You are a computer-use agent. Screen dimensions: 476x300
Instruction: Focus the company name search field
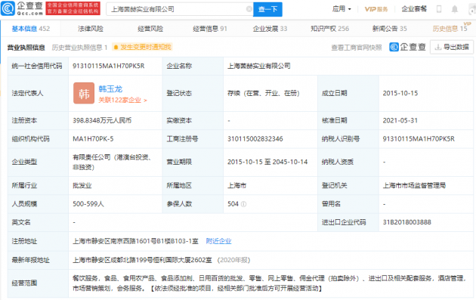click(178, 9)
